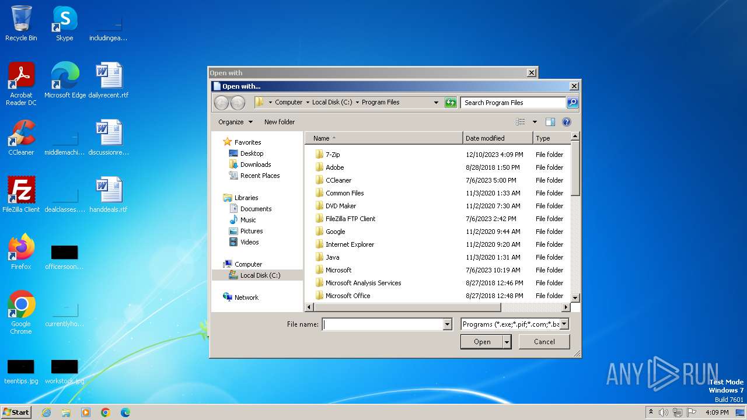
Task: Select the dailyrecent.rtf desktop file
Action: [x=109, y=80]
